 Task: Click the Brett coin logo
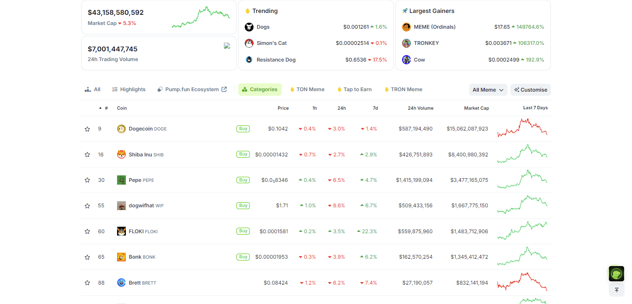121,282
